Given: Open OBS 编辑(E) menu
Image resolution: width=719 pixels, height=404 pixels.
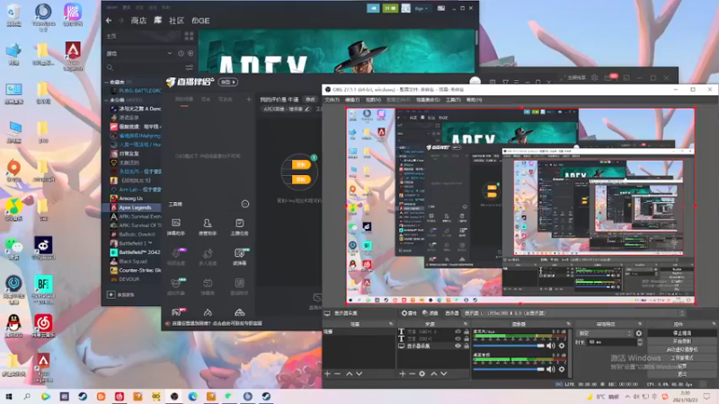Looking at the screenshot, I should [x=352, y=100].
